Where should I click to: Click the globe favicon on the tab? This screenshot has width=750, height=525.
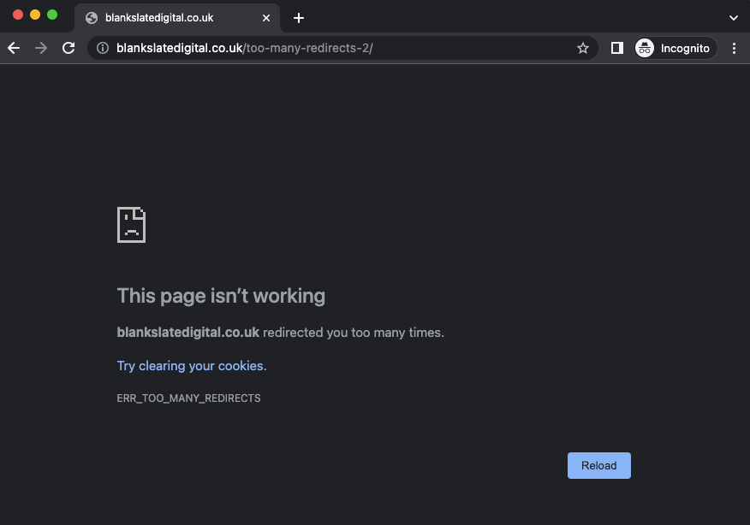coord(92,18)
